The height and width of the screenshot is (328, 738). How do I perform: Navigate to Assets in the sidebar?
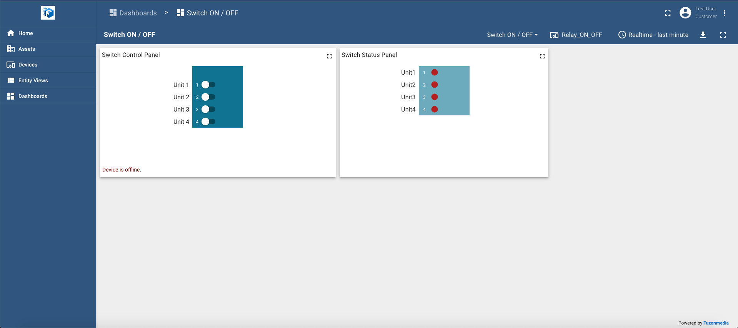pyautogui.click(x=27, y=49)
